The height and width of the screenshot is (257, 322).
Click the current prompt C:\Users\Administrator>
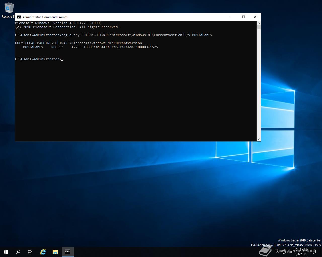[38, 59]
